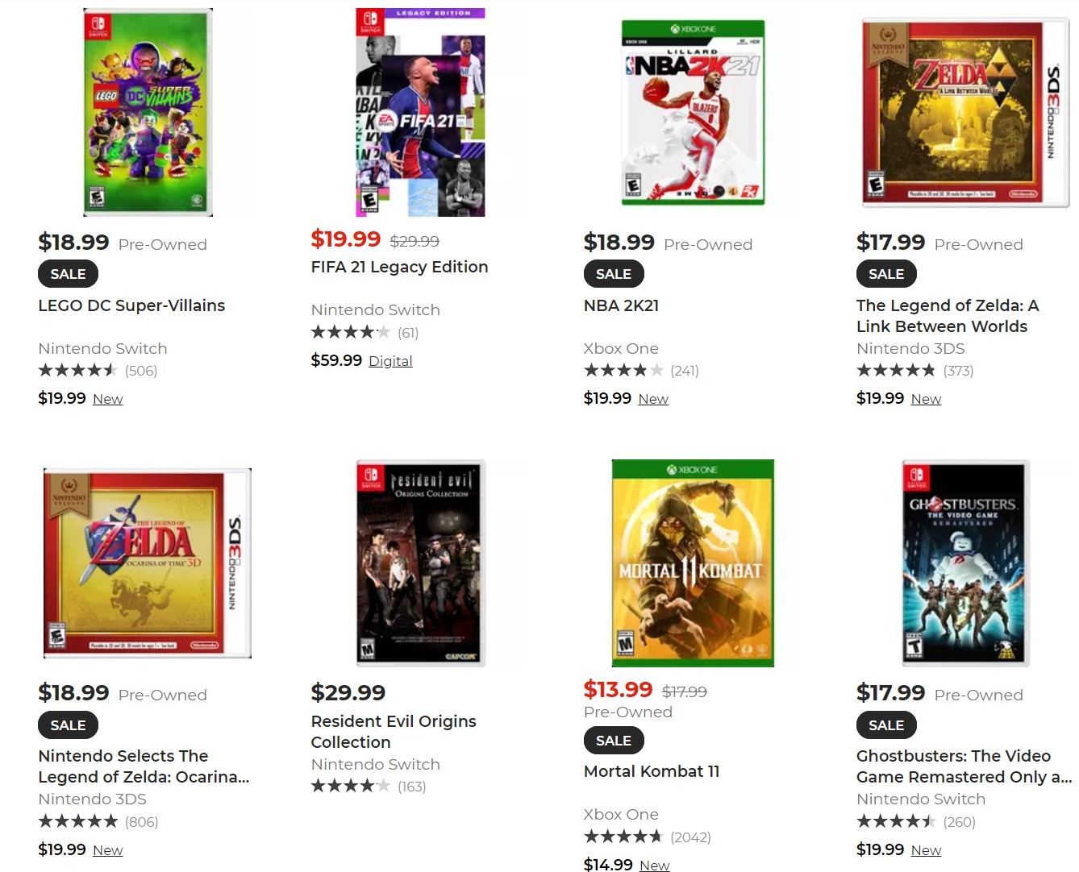1079x872 pixels.
Task: Open Resident Evil Origins Collection title link
Action: point(394,732)
